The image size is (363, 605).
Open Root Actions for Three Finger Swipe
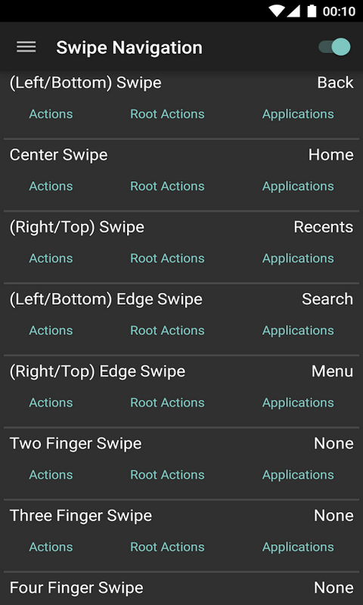click(167, 547)
